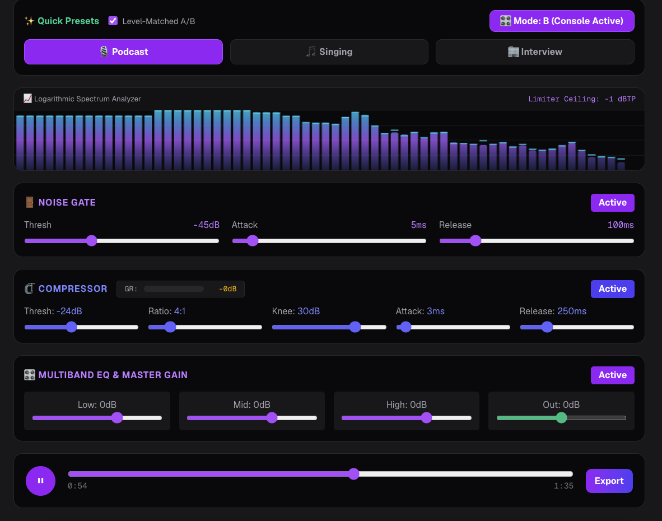Click the clamp icon next to Compressor
Screen dimensions: 662x521
click(30, 289)
